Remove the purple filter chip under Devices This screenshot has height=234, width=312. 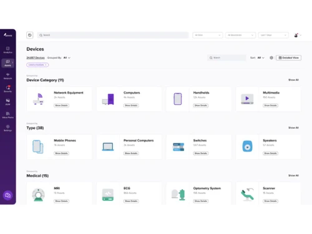pyautogui.click(x=46, y=65)
